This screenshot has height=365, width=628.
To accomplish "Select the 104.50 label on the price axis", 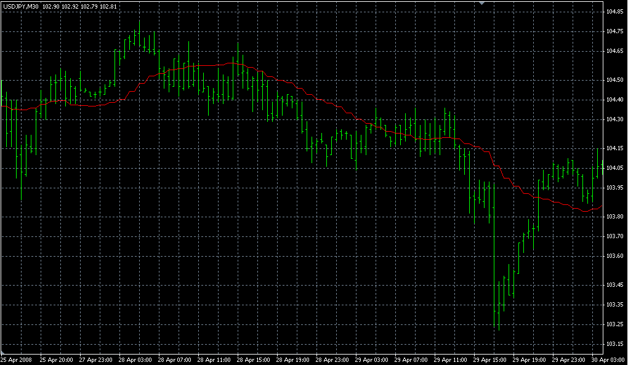I will [x=614, y=80].
